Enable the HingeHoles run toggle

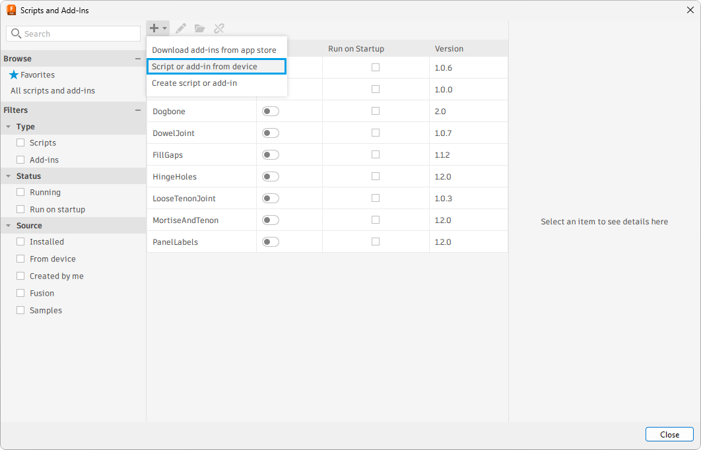271,177
